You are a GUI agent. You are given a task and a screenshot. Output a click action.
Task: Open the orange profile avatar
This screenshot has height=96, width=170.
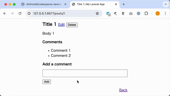(x=158, y=14)
